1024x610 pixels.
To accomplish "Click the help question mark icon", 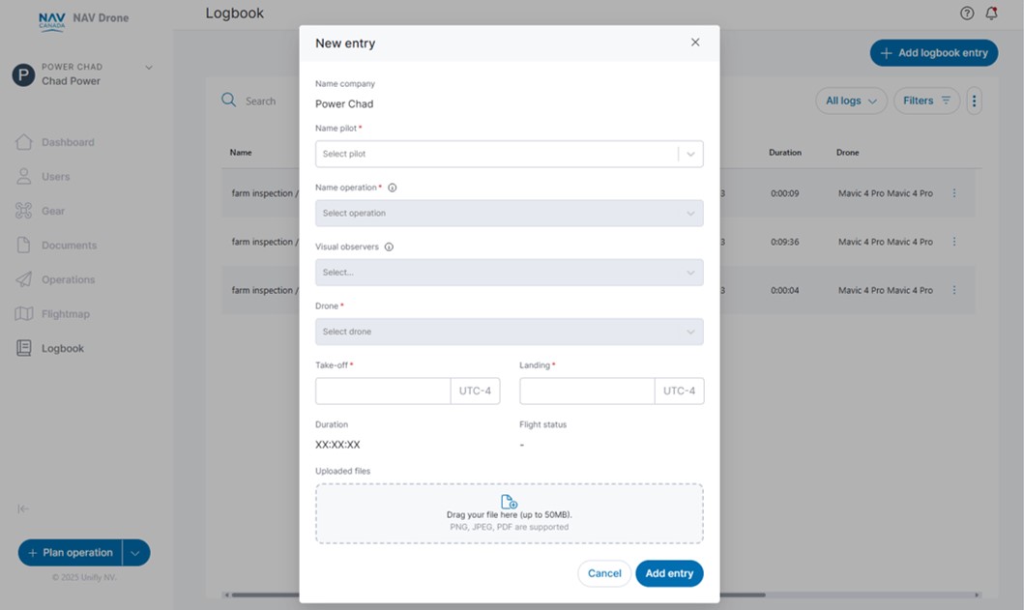I will click(x=967, y=14).
